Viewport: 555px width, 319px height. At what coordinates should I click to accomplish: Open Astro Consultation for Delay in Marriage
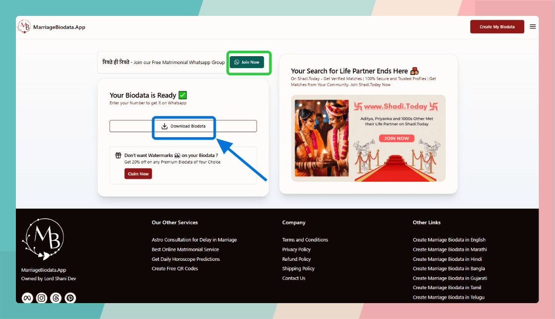pyautogui.click(x=194, y=239)
